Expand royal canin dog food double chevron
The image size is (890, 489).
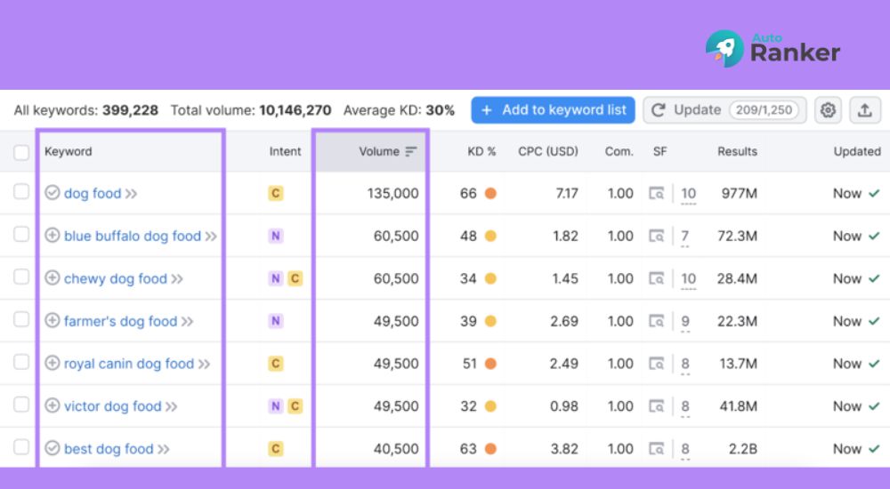pos(205,365)
